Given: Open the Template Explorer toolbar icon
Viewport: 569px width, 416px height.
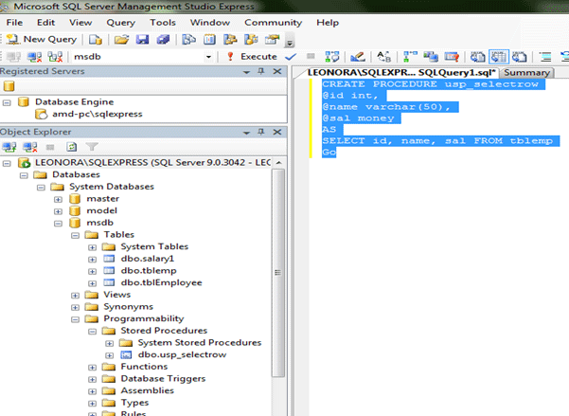Looking at the screenshot, I should coord(251,39).
